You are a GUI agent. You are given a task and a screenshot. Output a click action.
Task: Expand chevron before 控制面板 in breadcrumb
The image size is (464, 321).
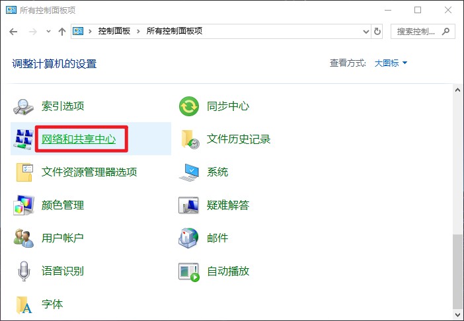[90, 31]
